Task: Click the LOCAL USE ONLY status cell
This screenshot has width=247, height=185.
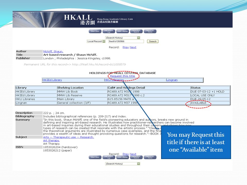Action: (202, 95)
